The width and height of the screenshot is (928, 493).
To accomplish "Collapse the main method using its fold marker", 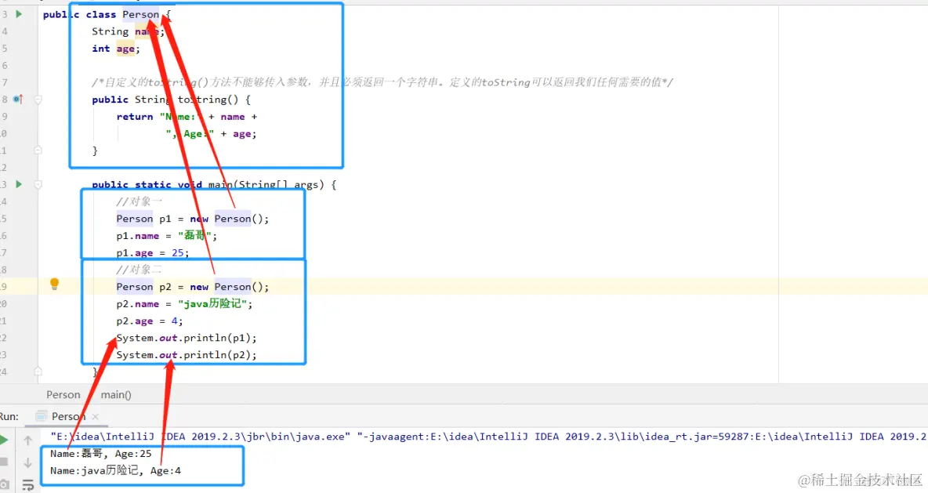I will click(37, 184).
